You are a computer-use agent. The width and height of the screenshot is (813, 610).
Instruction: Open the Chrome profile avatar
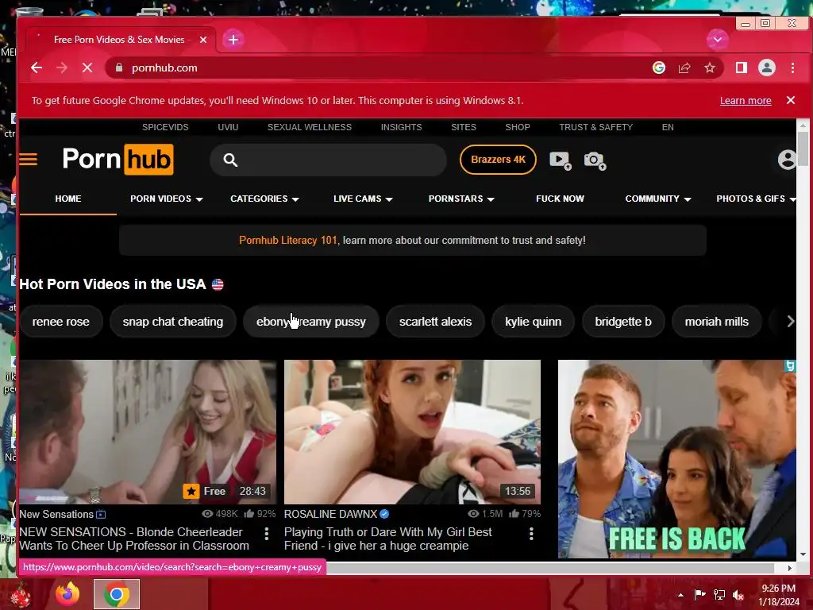point(767,68)
